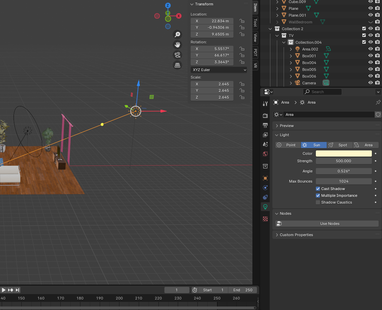Click the zoom viewport magnifier icon

(x=177, y=34)
